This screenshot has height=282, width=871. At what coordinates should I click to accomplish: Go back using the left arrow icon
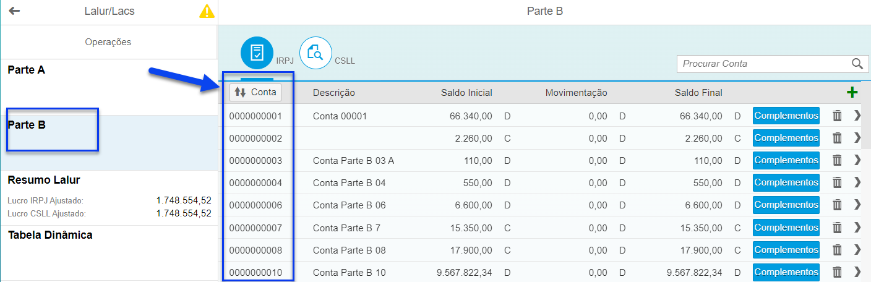click(14, 11)
